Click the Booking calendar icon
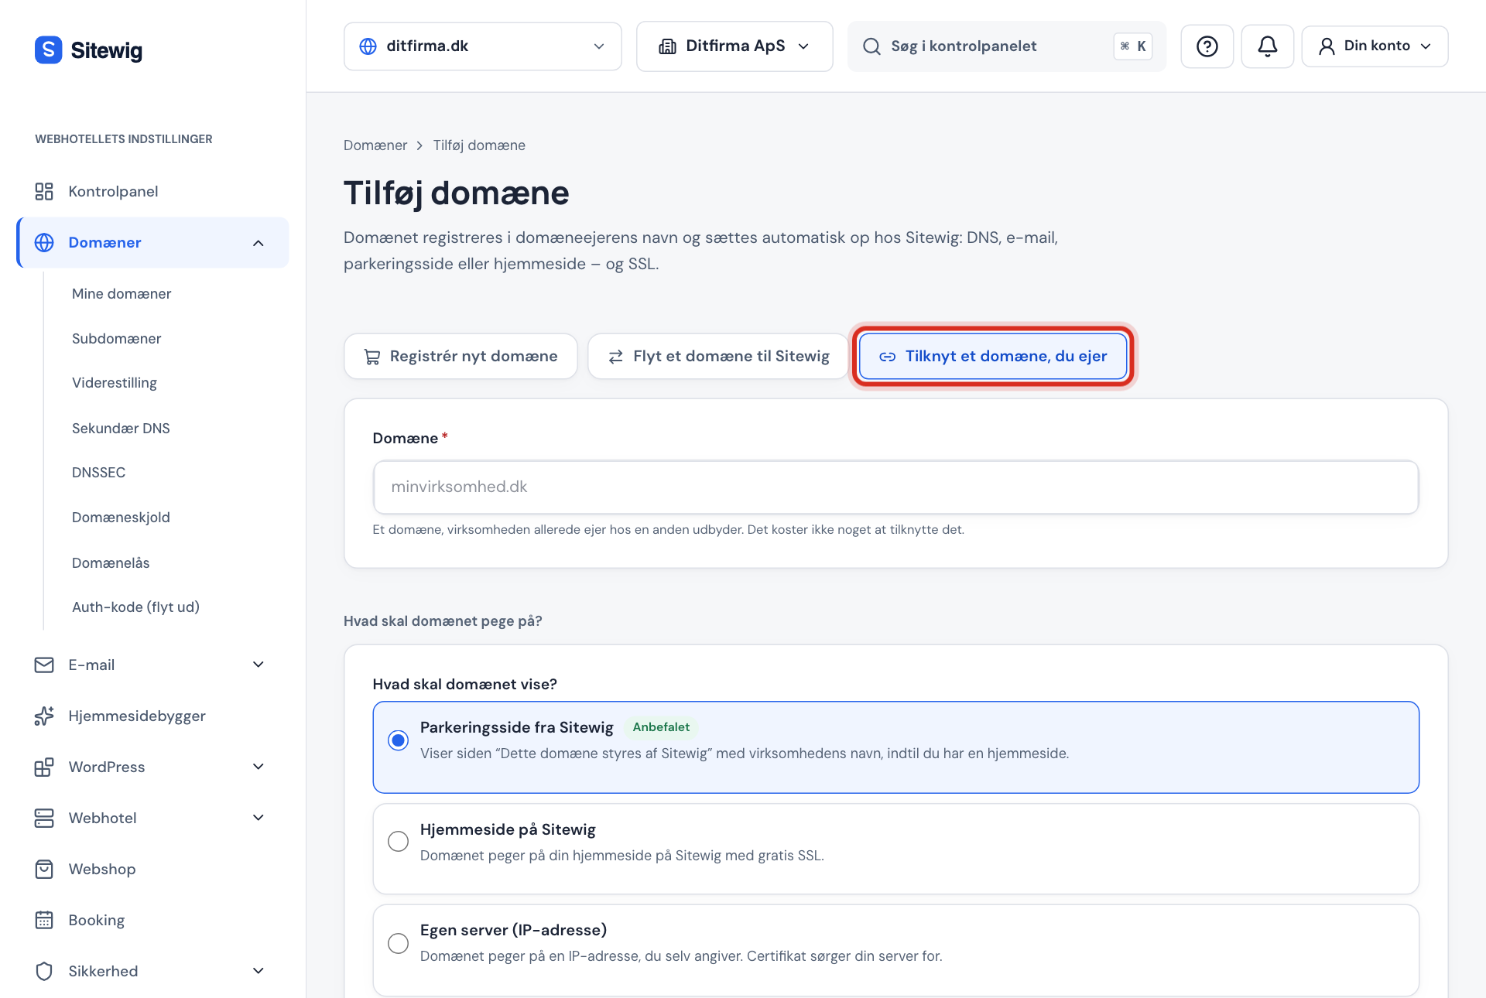1486x998 pixels. pyautogui.click(x=44, y=920)
